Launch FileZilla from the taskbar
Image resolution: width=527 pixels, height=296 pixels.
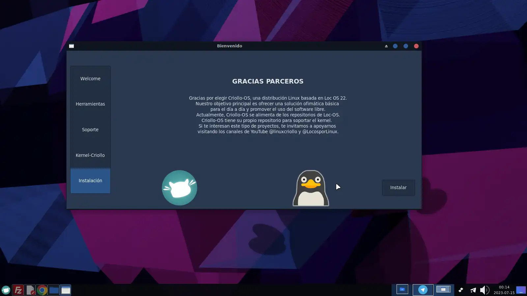(x=18, y=290)
